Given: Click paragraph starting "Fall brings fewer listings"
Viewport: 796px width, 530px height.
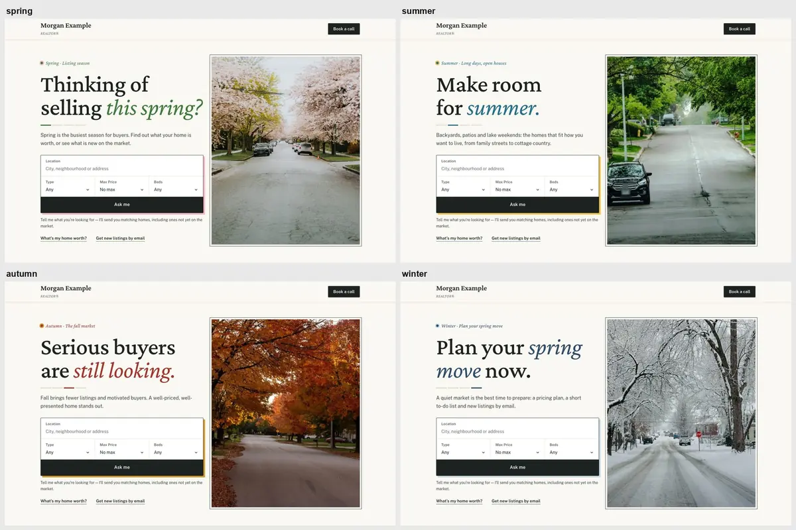Looking at the screenshot, I should [116, 402].
